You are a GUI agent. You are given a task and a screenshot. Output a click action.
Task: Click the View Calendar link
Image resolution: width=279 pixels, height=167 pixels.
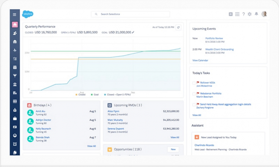tap(200, 60)
